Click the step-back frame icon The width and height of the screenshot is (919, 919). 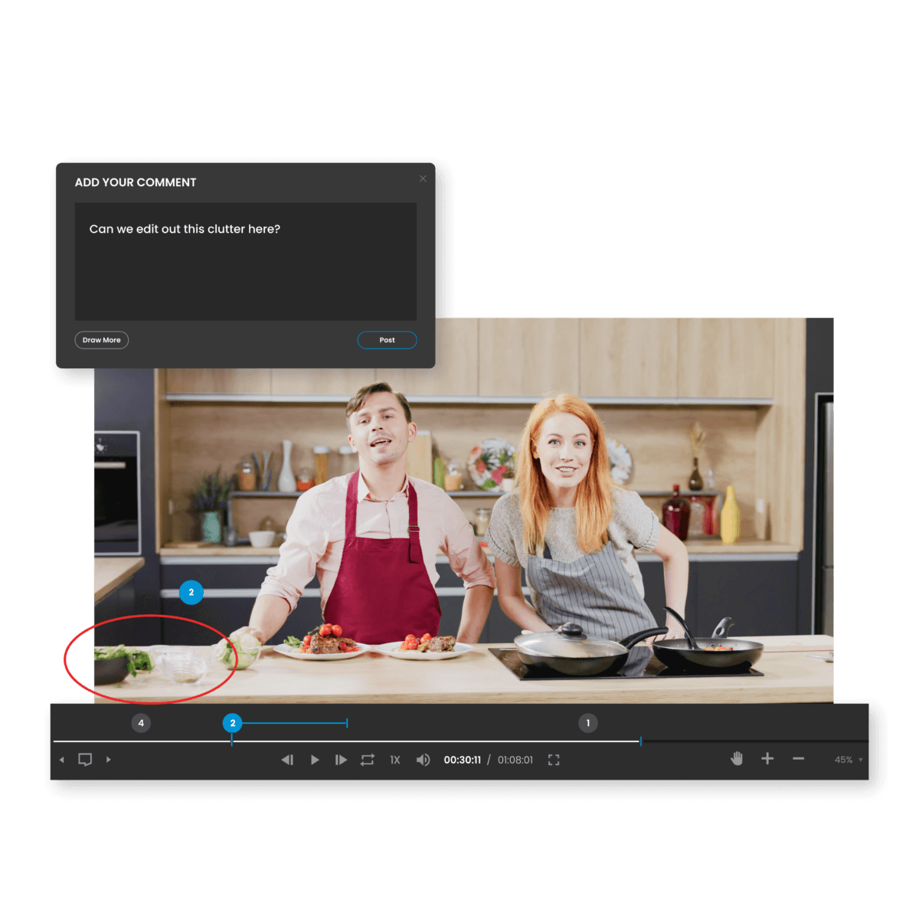[288, 759]
